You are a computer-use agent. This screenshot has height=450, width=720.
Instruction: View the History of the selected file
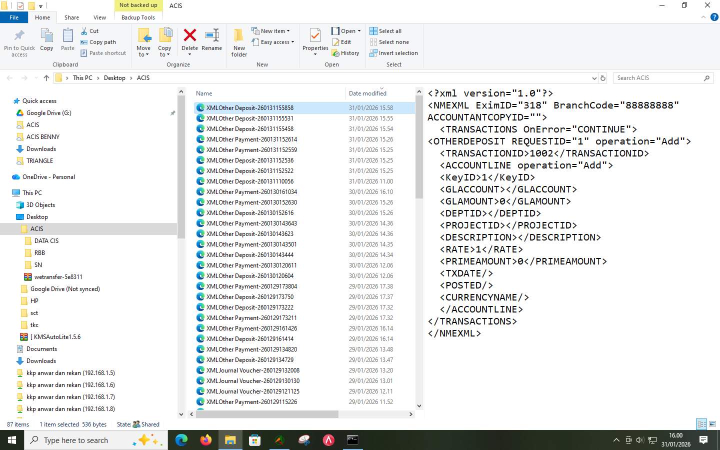point(346,52)
